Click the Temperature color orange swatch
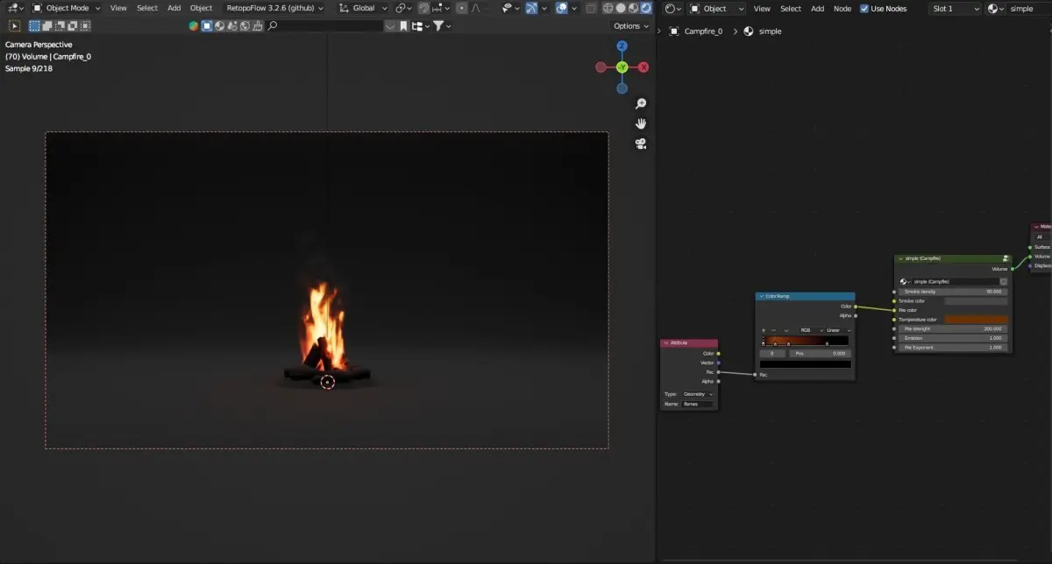 click(x=977, y=320)
